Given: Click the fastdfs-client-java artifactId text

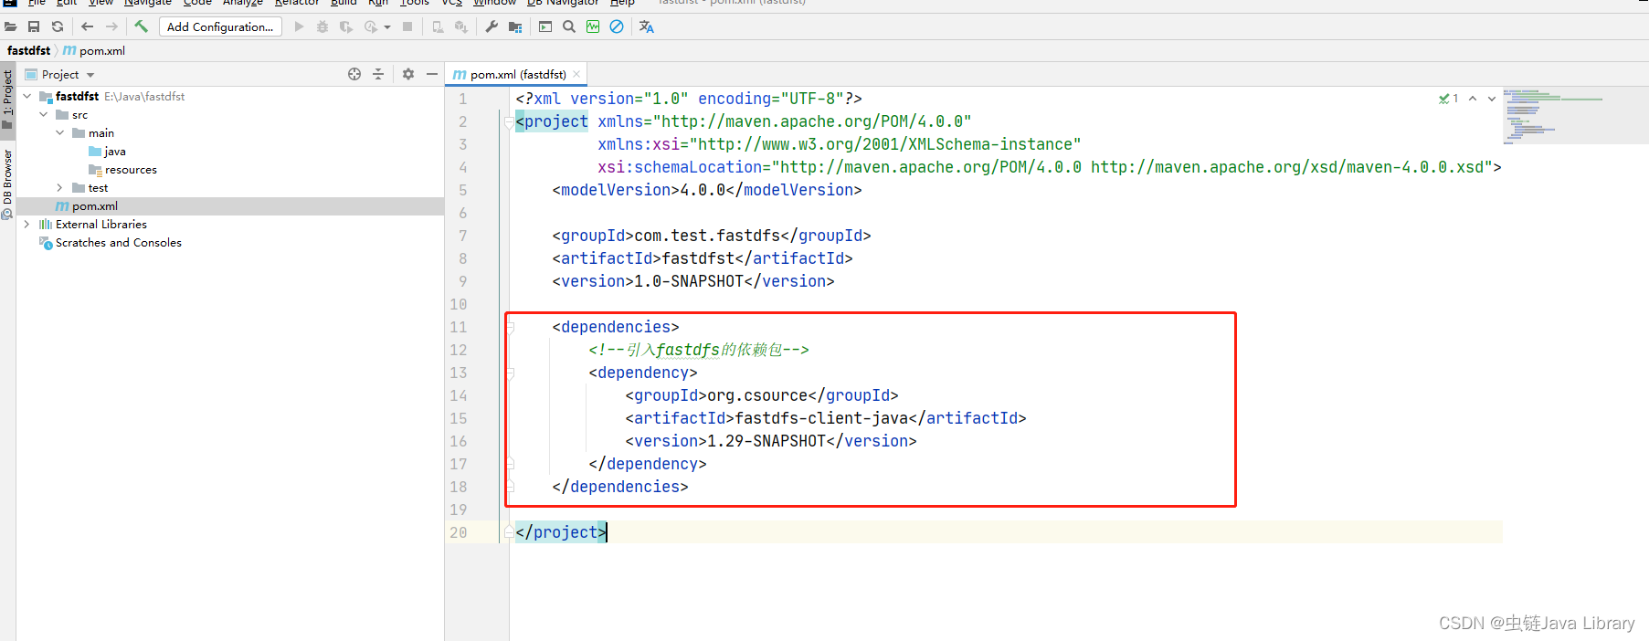Looking at the screenshot, I should point(821,418).
